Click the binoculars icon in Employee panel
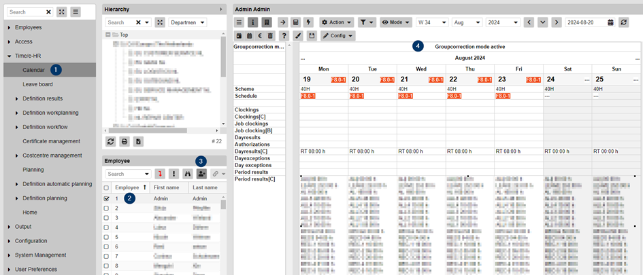Screen dimensions: 643x275 coord(188,174)
